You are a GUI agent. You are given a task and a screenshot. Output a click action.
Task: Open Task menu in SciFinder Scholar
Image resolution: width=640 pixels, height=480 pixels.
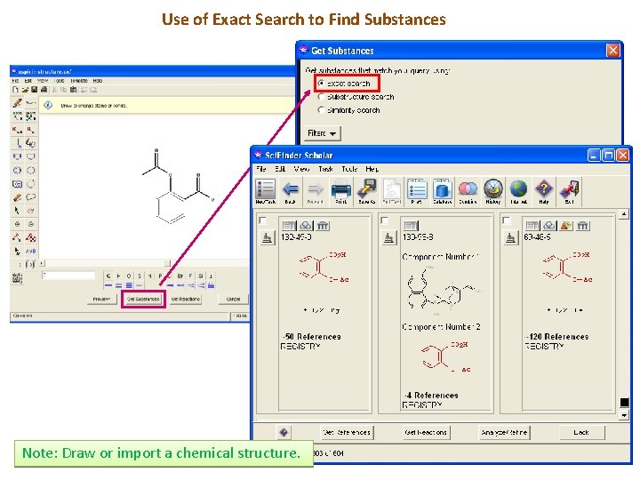click(x=325, y=169)
